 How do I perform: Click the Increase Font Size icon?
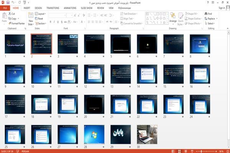point(75,15)
